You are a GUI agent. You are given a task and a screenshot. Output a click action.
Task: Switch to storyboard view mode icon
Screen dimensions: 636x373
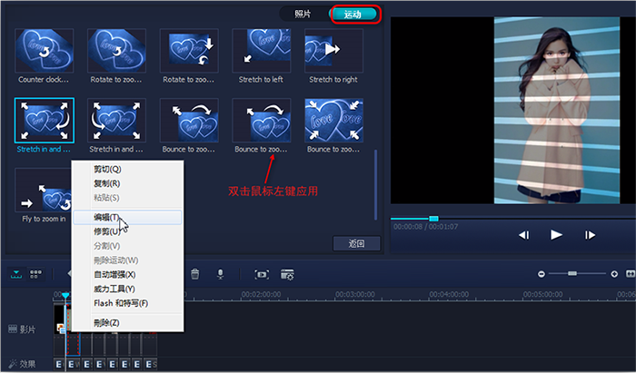click(35, 274)
